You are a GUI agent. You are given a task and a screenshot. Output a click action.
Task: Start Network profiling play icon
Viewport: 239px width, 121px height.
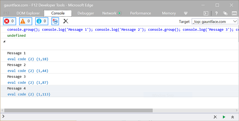click(x=120, y=13)
